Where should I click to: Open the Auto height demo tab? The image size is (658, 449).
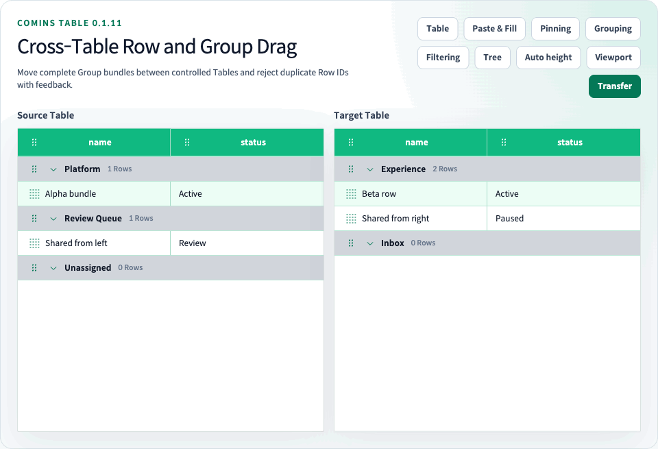[548, 58]
